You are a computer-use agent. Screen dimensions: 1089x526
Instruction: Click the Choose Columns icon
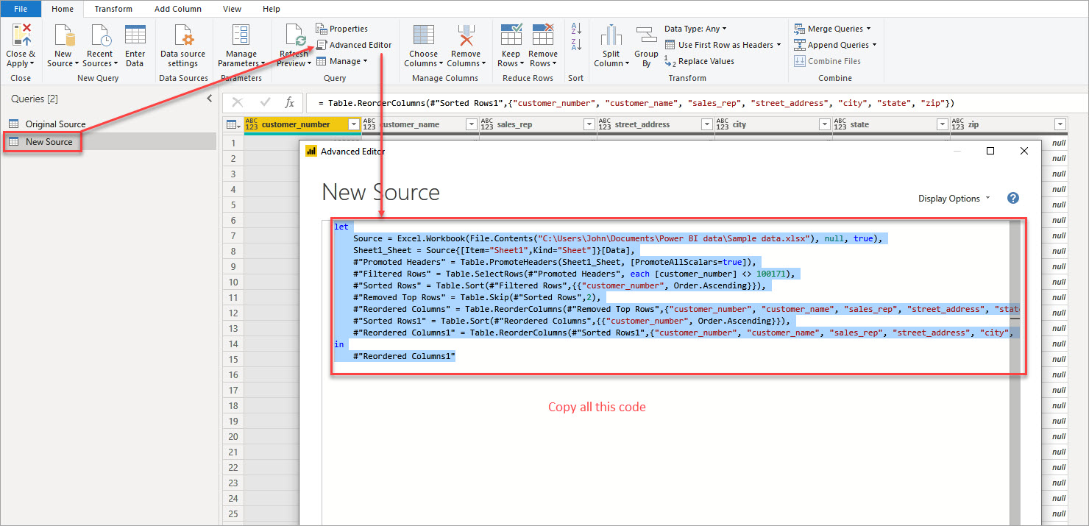tap(423, 35)
